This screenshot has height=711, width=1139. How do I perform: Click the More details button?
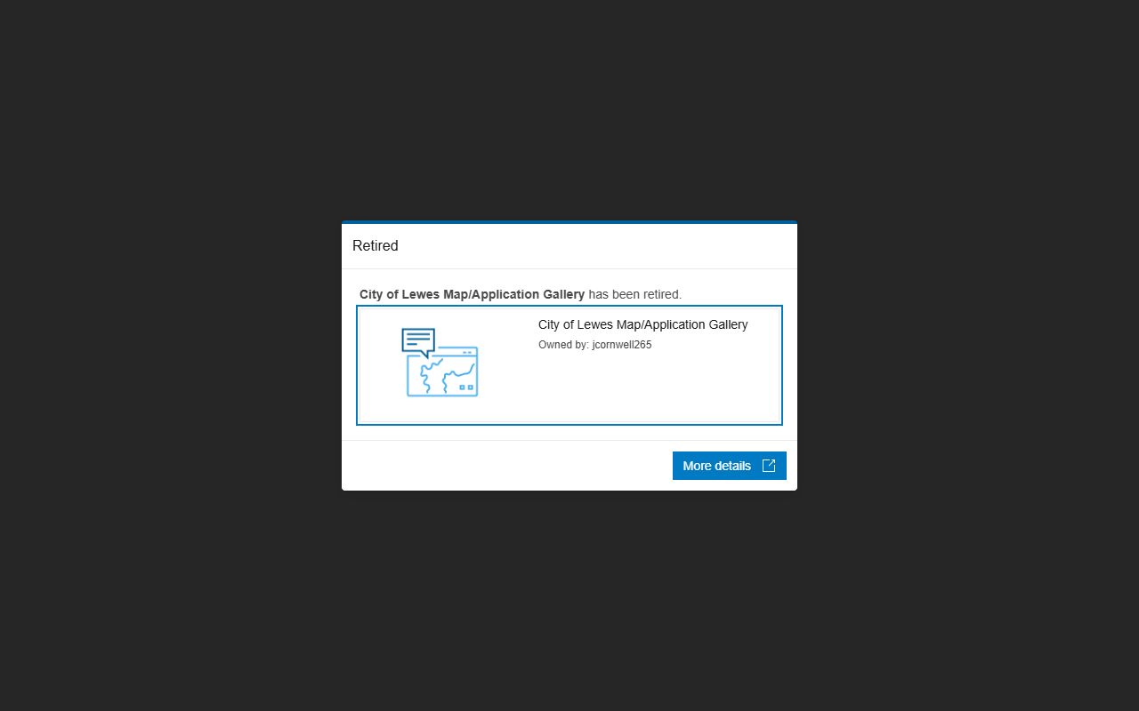729,466
